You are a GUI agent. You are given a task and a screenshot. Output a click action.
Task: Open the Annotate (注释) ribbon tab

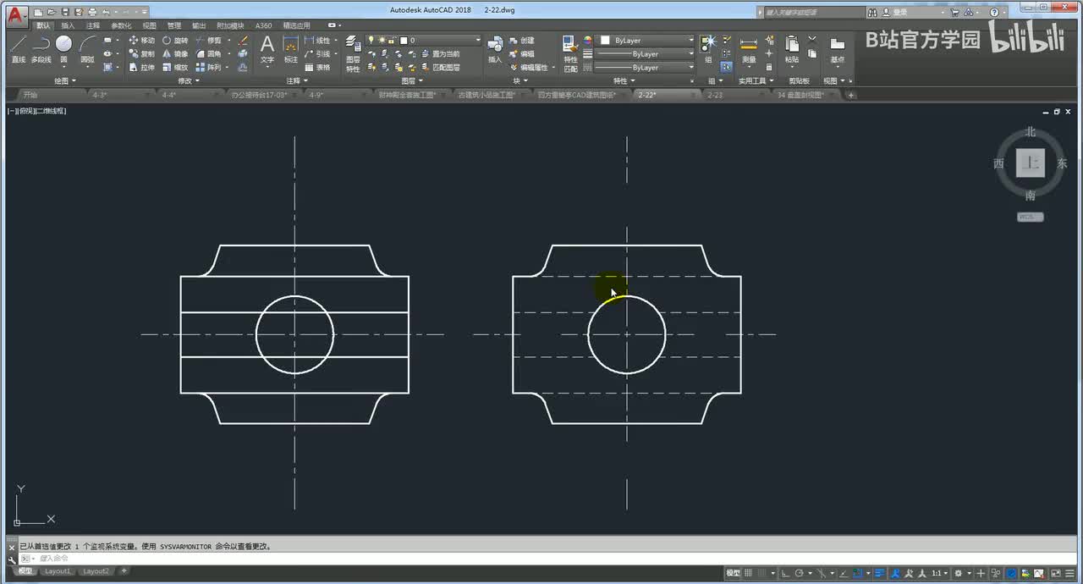92,25
